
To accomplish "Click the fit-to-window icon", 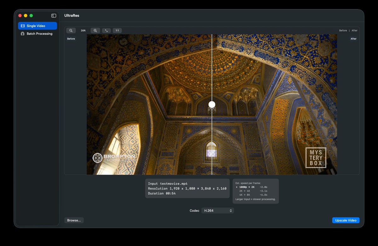I will [x=106, y=30].
